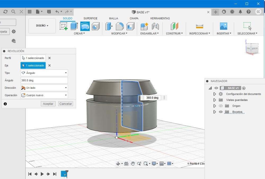Click the Create Sketch tool icon
This screenshot has width=265, height=179.
point(64,26)
